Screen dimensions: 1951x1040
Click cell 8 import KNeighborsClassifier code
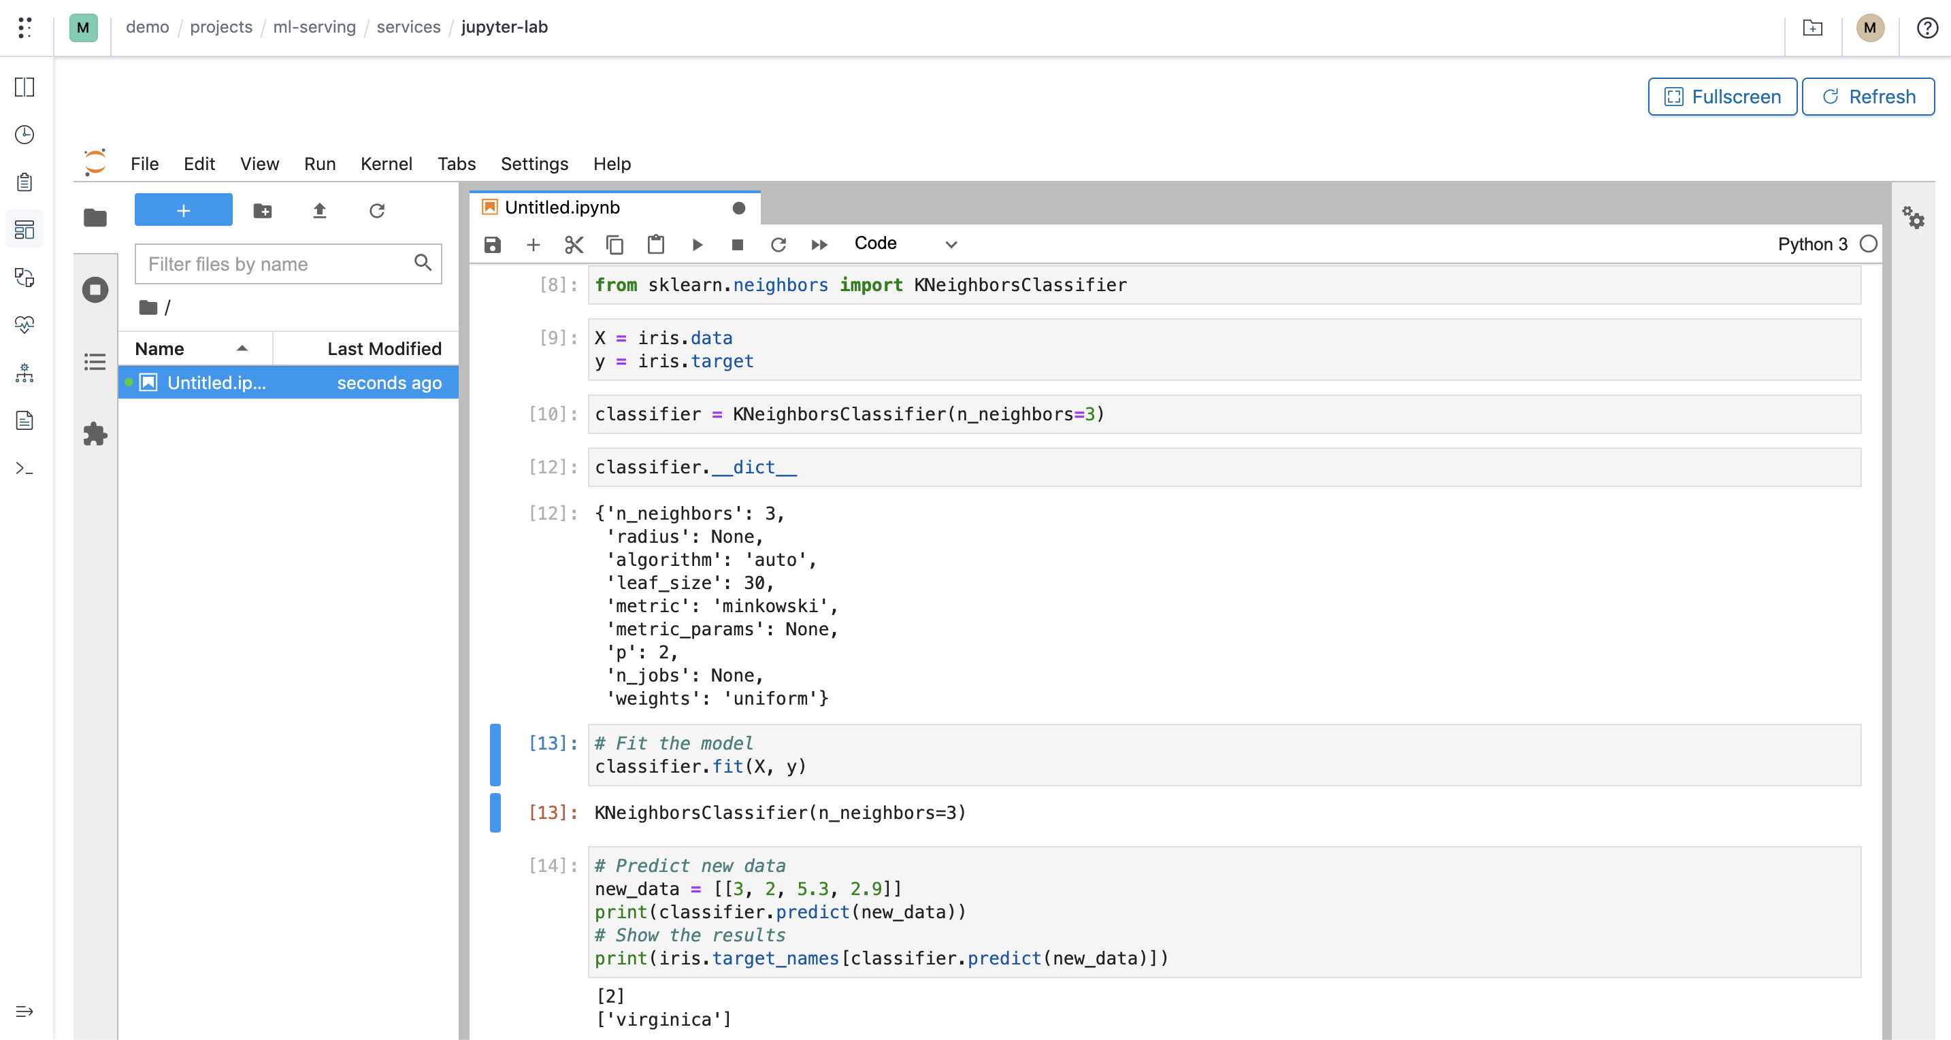tap(1224, 286)
